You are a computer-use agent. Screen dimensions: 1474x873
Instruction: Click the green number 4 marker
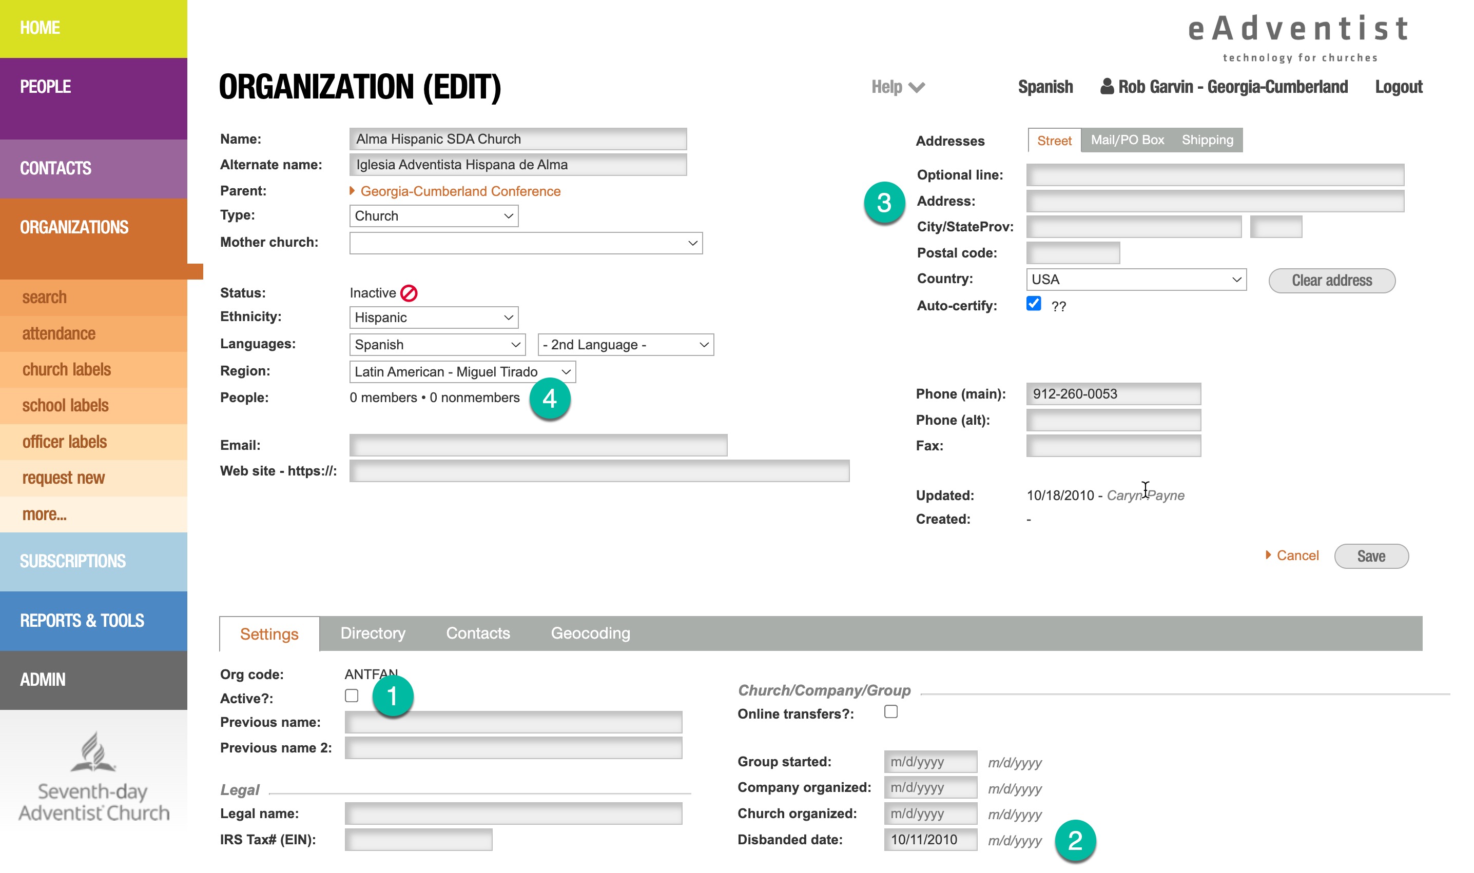click(x=549, y=399)
